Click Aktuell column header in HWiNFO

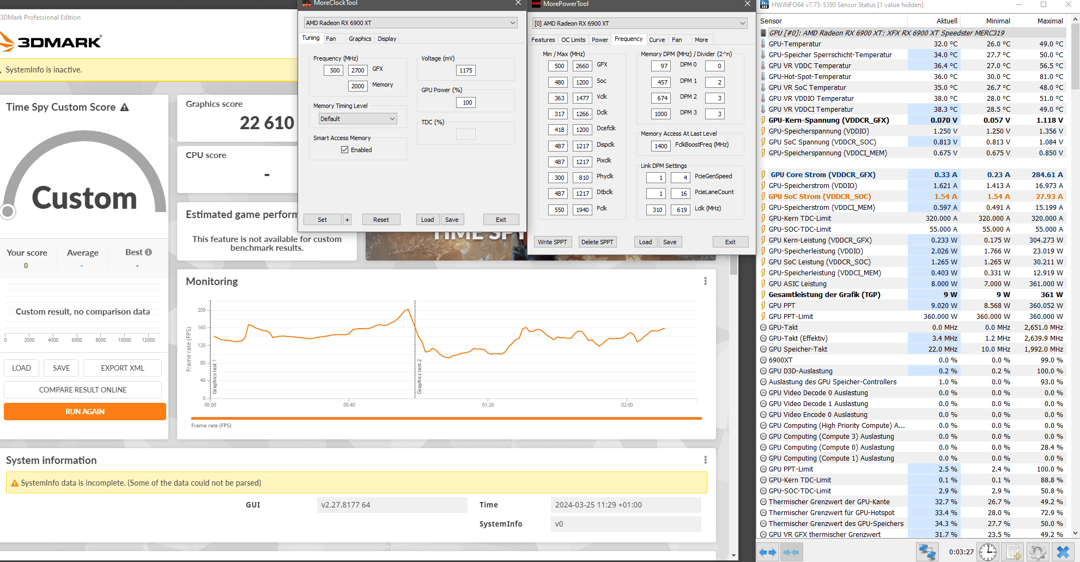935,21
